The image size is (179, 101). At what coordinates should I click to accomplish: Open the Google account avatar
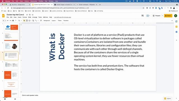[176, 16]
